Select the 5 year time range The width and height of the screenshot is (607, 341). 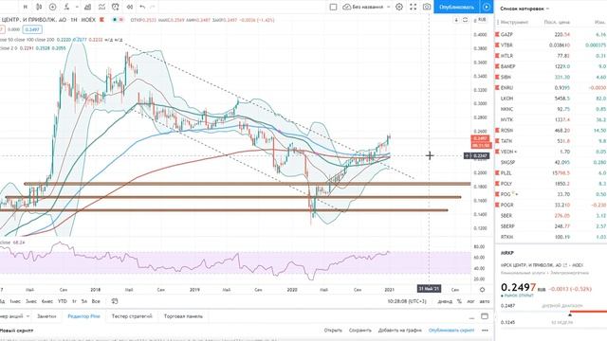tap(84, 301)
